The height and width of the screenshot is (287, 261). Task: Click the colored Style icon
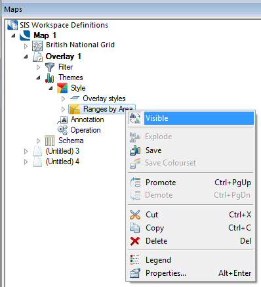[x=62, y=88]
